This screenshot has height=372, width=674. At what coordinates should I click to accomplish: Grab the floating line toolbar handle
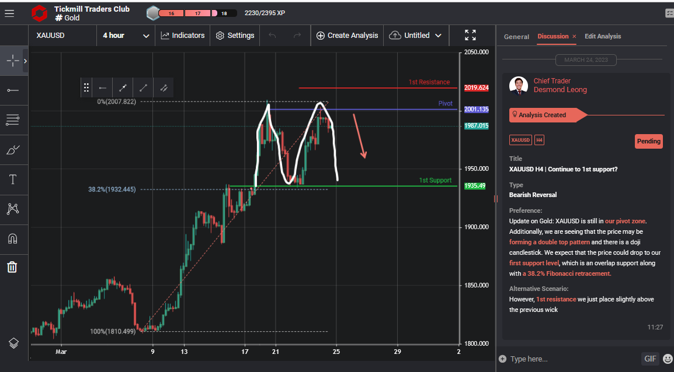pos(86,88)
